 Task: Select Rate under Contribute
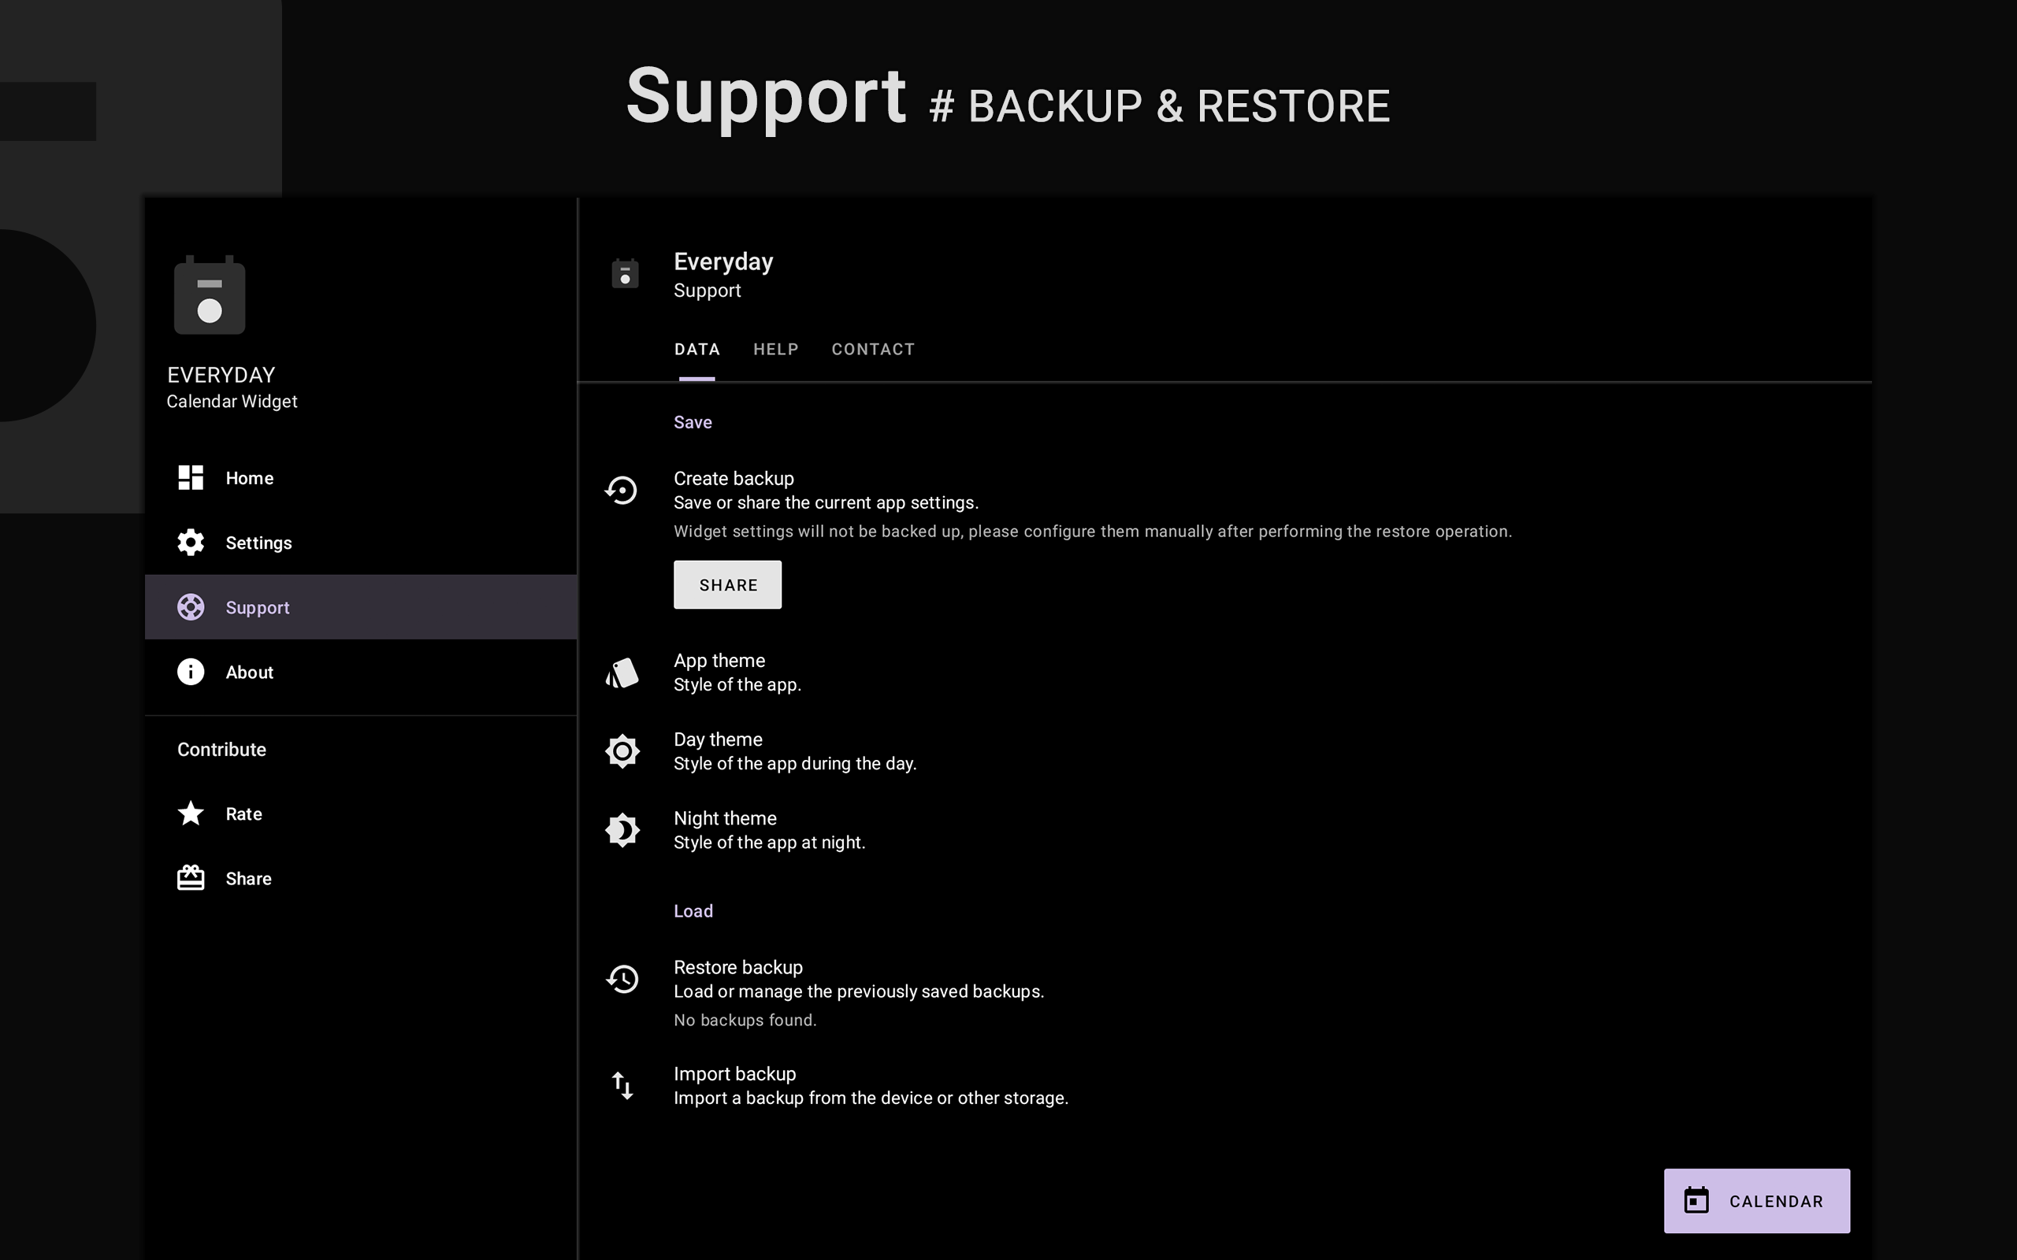[x=361, y=813]
